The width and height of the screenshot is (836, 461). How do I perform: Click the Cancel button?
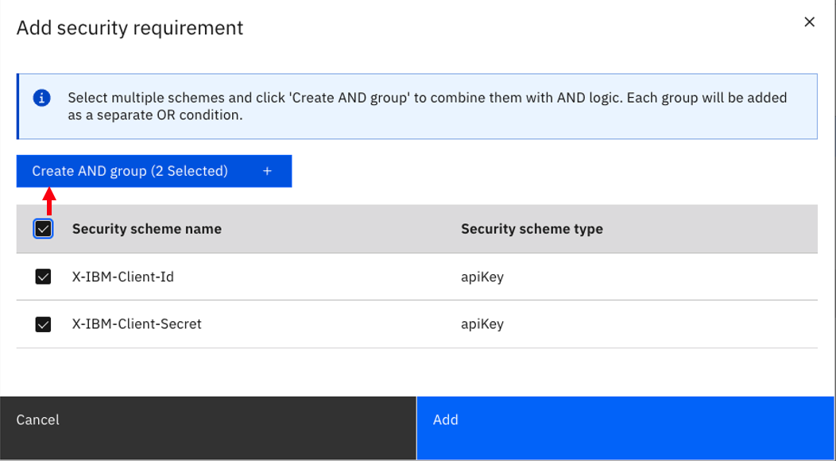pyautogui.click(x=208, y=428)
